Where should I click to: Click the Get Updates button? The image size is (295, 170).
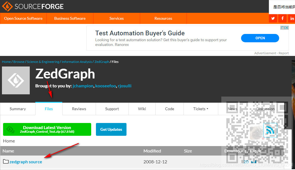111,129
